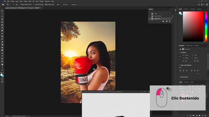Enable Zoom All Windows checkbox
This screenshot has height=117, width=209.
pyautogui.click(x=34, y=5)
